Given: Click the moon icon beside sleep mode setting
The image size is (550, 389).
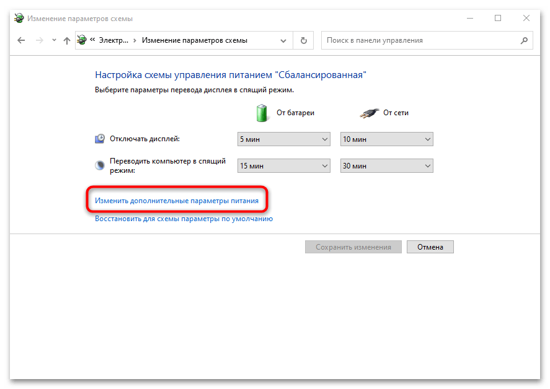Looking at the screenshot, I should pos(100,165).
